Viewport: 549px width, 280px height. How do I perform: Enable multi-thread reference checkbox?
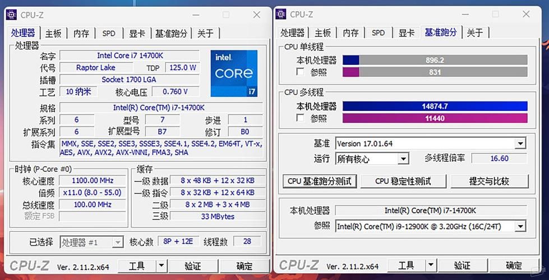point(300,118)
